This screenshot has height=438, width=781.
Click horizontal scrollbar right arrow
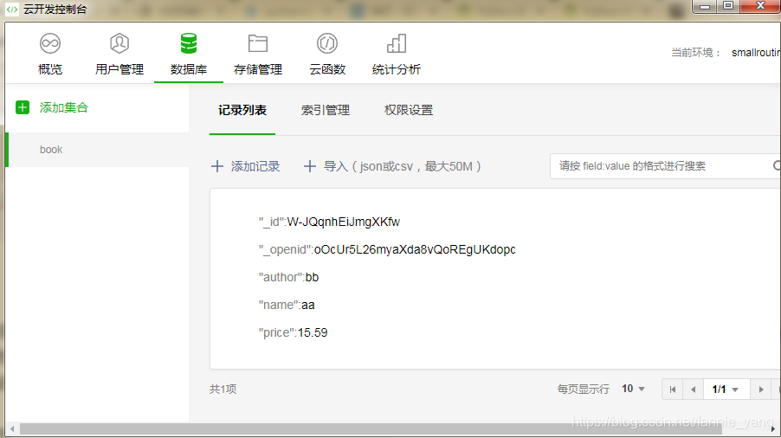(772, 428)
